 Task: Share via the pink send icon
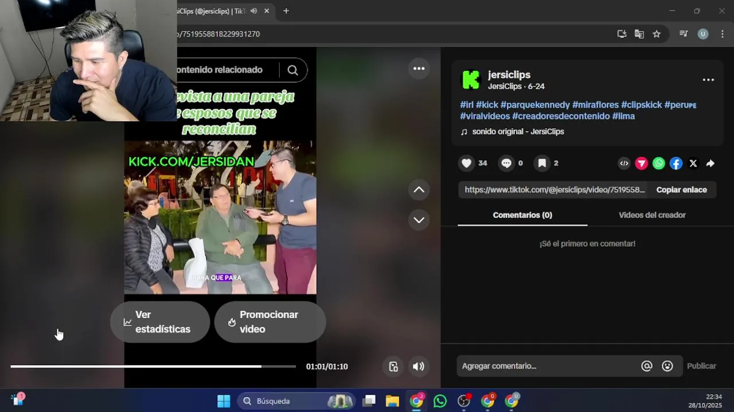coord(642,164)
